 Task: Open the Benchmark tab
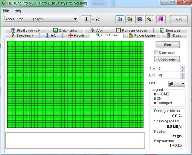coord(22,35)
